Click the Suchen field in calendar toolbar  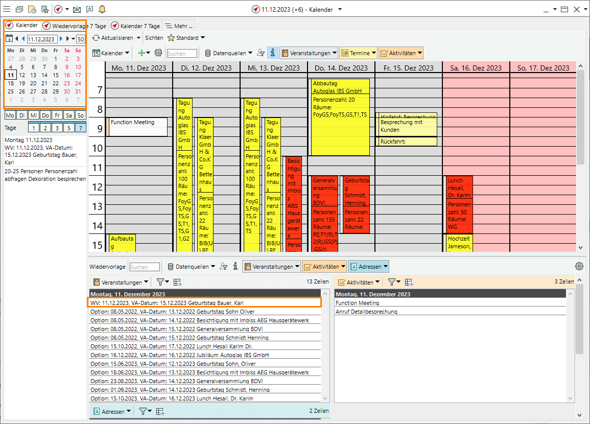coord(182,53)
